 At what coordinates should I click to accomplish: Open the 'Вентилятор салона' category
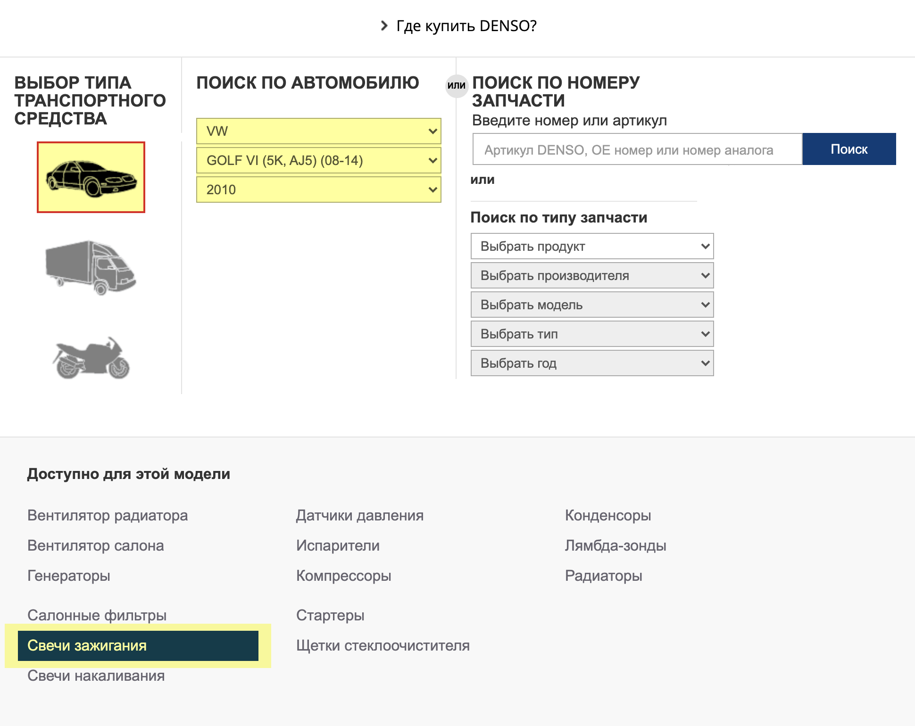pyautogui.click(x=96, y=545)
